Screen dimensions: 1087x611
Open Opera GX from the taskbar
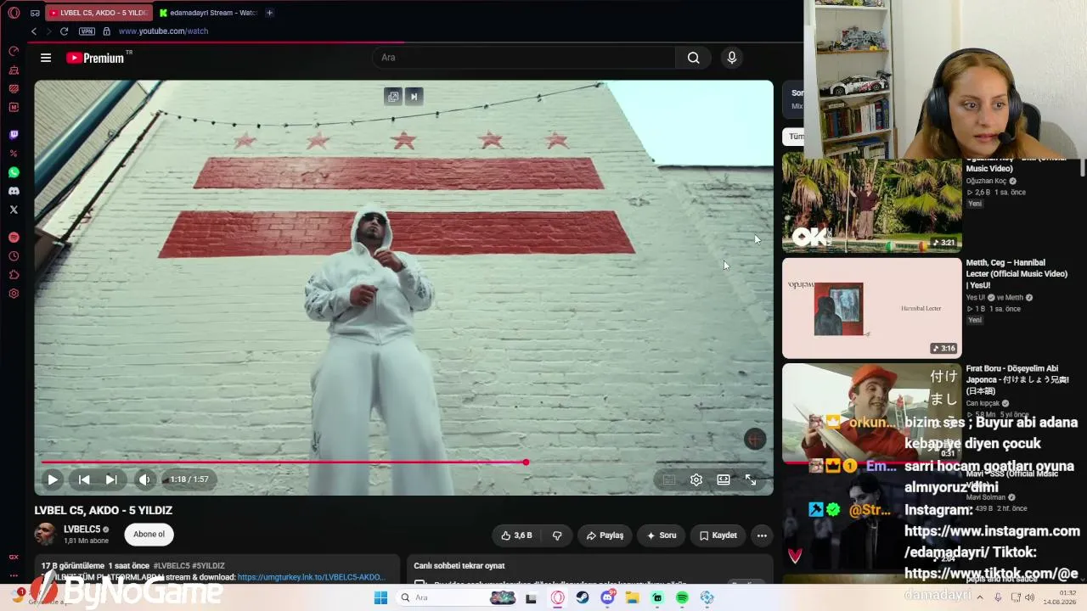pyautogui.click(x=558, y=597)
